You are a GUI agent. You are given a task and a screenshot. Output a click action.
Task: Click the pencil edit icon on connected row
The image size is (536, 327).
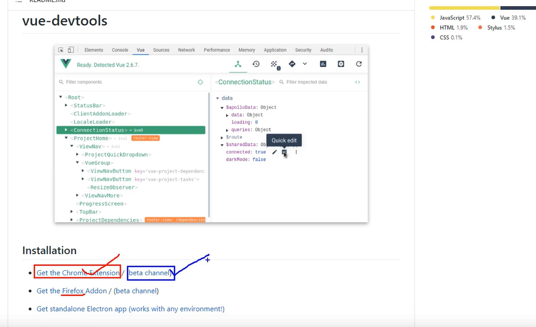[x=274, y=152]
